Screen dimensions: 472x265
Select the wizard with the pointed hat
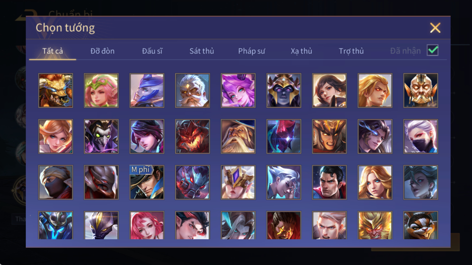(238, 137)
